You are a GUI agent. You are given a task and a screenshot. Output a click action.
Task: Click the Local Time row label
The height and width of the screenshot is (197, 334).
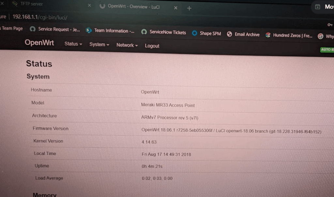(45, 153)
